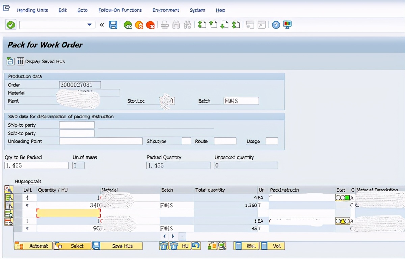Click the Unloading Point input field

click(x=101, y=141)
